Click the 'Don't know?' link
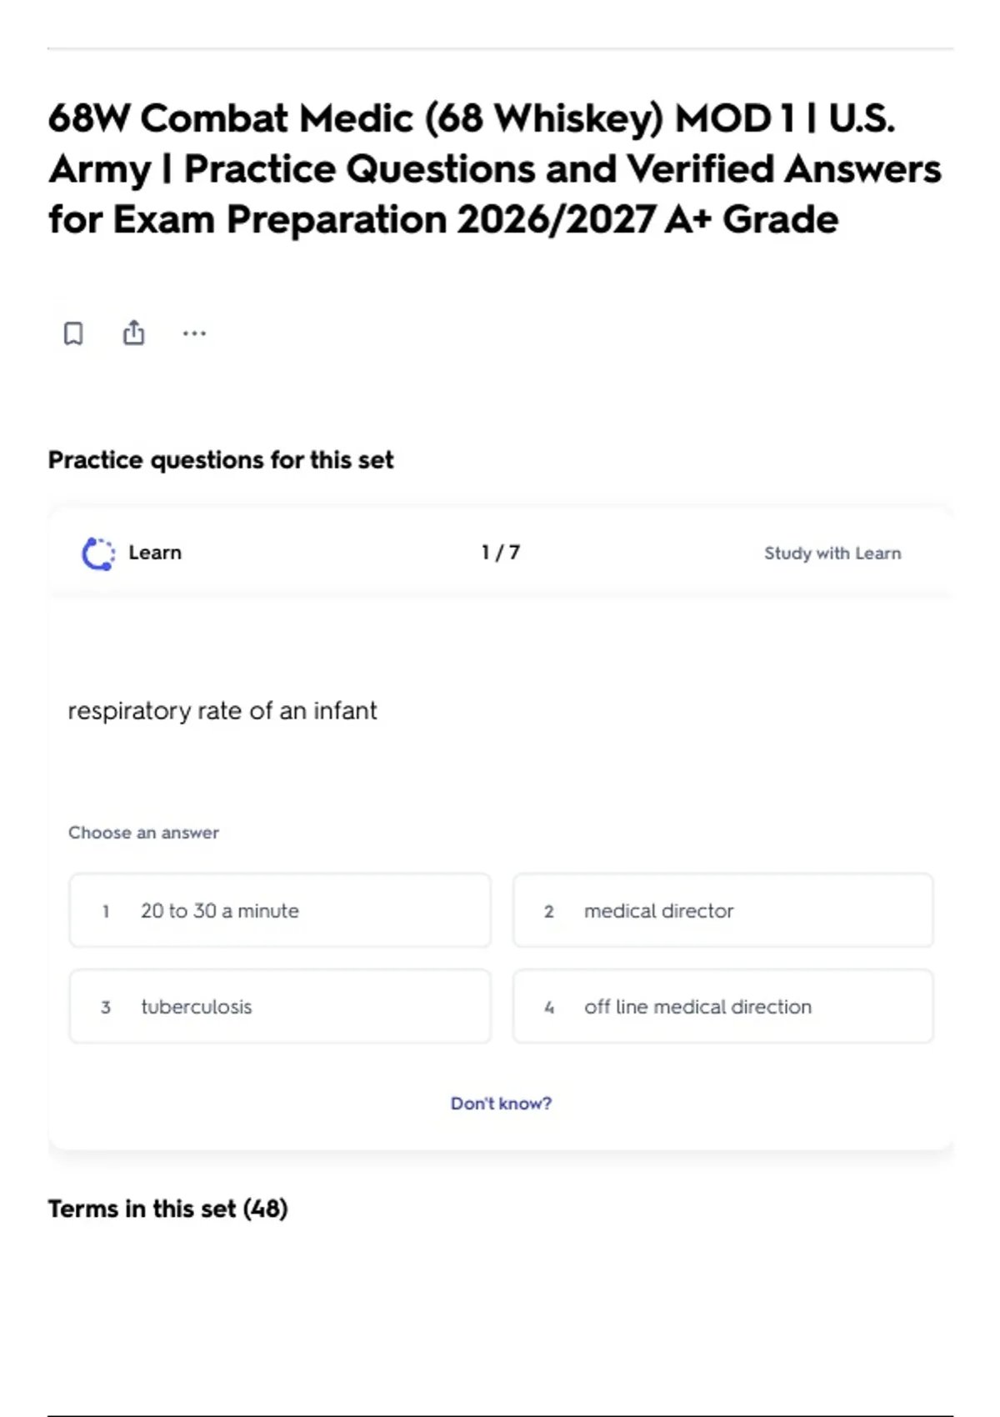Image resolution: width=1000 pixels, height=1417 pixels. [501, 1104]
